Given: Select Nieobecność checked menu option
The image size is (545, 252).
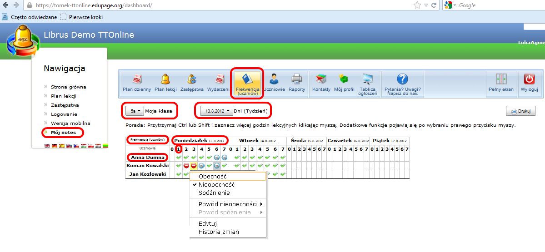Looking at the screenshot, I should coord(216,185).
